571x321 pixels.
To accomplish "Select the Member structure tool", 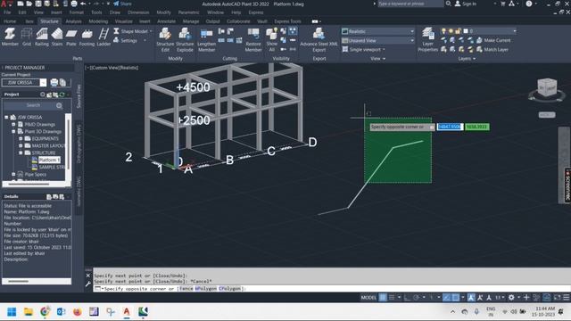I will 10,37.
